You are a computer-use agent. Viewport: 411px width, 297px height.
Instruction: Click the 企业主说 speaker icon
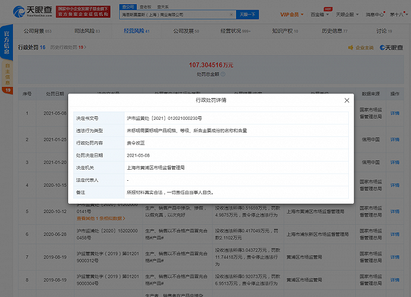(351, 48)
